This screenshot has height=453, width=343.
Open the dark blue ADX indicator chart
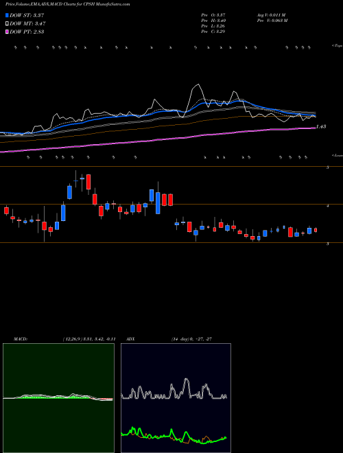click(x=176, y=398)
